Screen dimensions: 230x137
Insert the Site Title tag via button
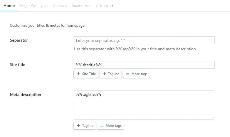point(86,74)
